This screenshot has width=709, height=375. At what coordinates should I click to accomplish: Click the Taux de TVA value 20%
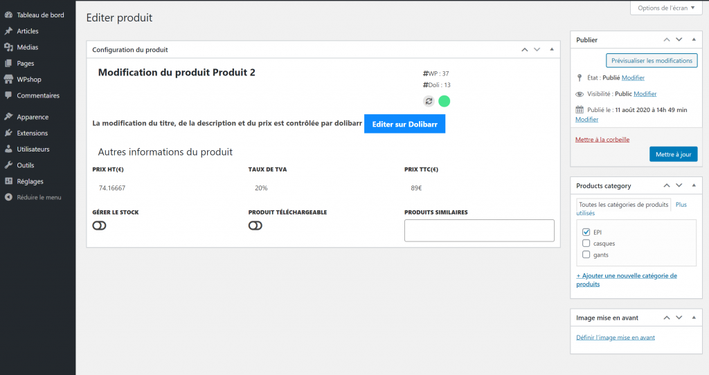point(261,188)
